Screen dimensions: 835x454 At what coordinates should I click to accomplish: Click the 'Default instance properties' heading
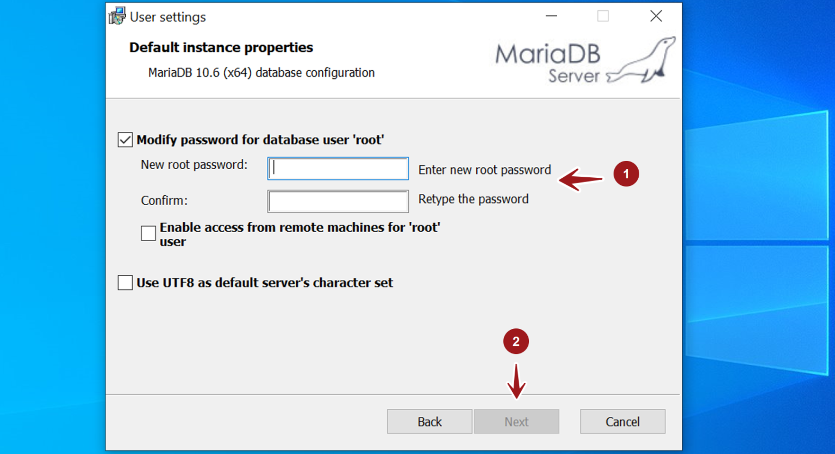[x=220, y=47]
